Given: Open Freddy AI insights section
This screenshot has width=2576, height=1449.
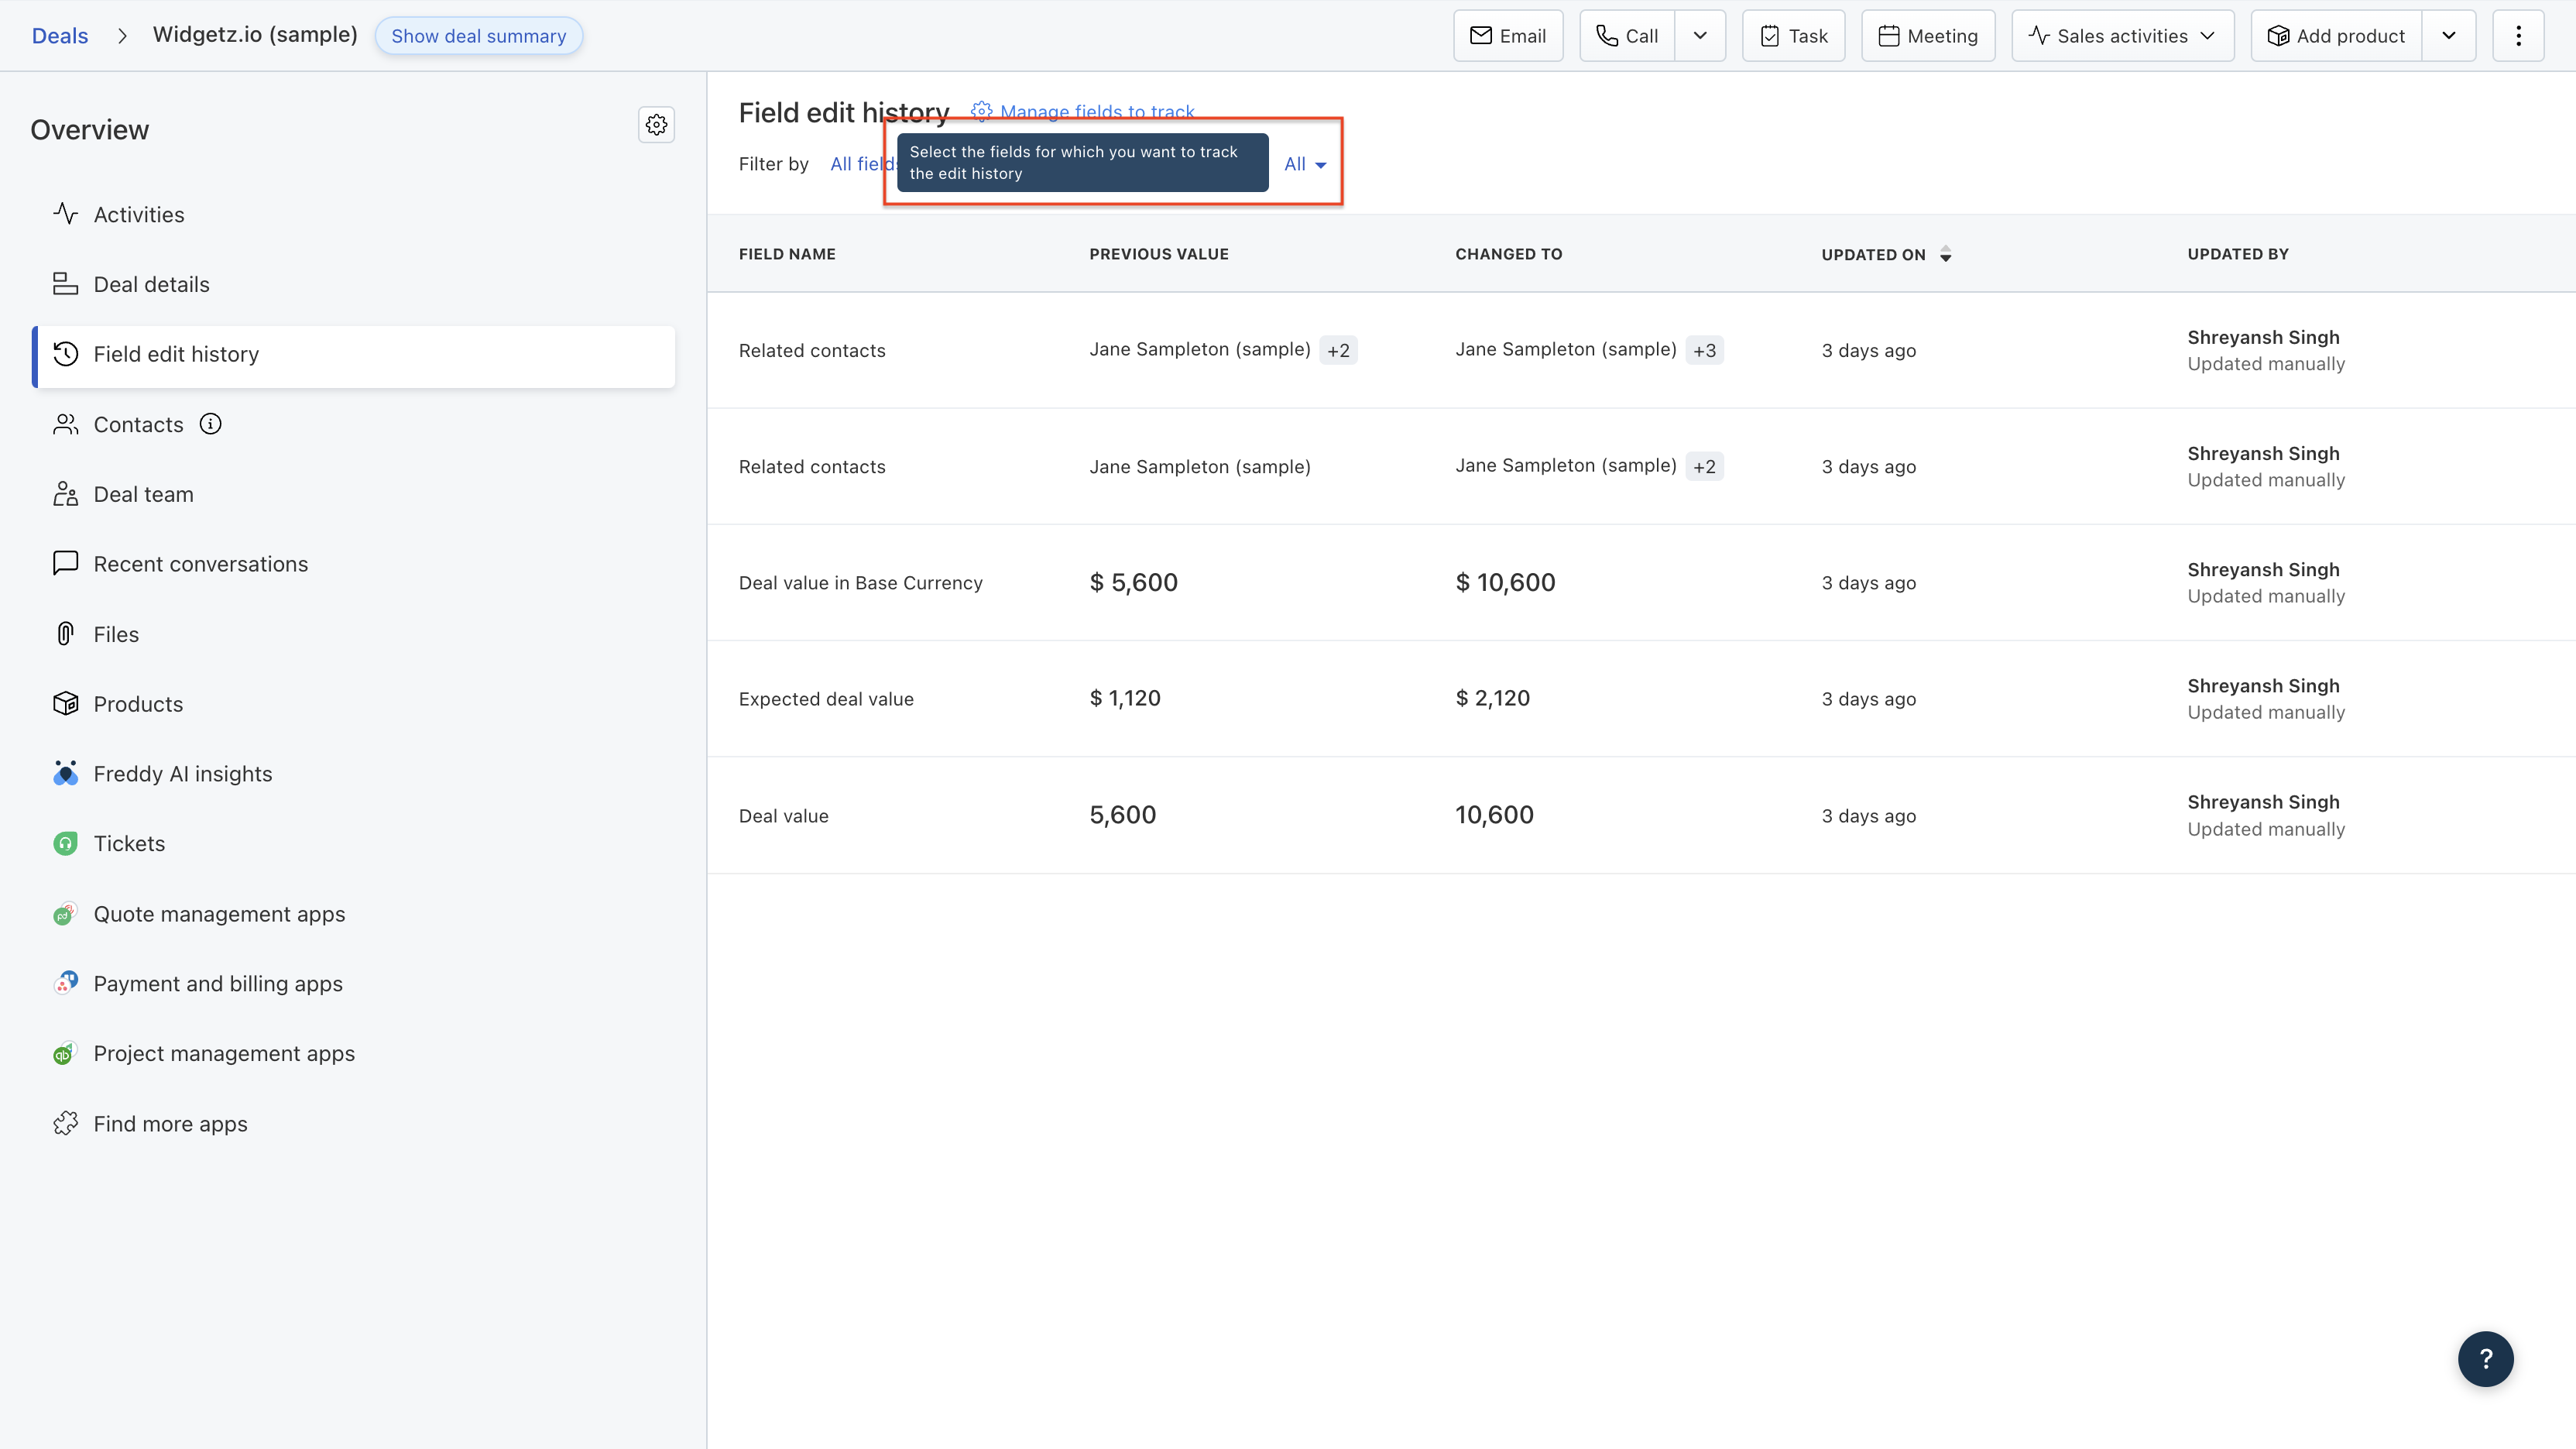Looking at the screenshot, I should point(182,774).
